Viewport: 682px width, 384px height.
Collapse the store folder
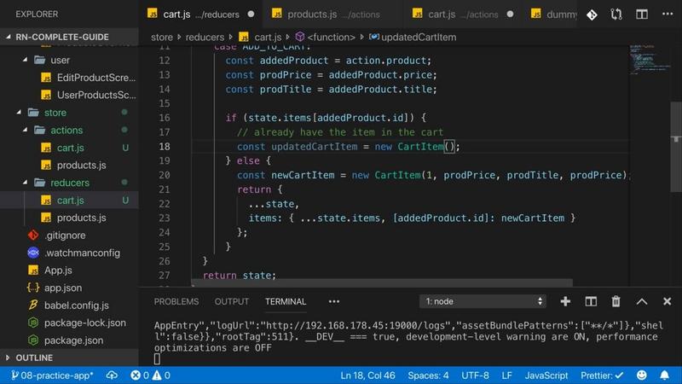pos(19,113)
